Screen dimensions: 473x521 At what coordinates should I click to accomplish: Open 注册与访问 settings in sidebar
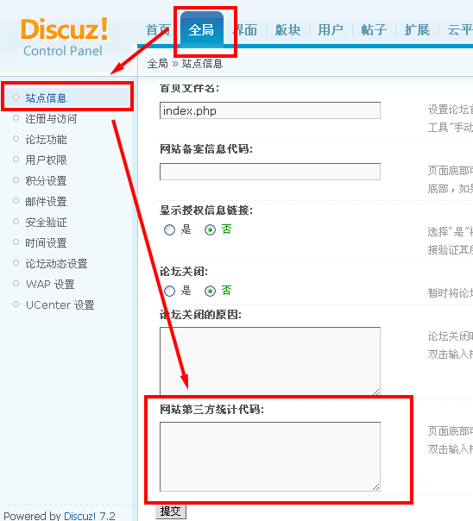point(51,118)
